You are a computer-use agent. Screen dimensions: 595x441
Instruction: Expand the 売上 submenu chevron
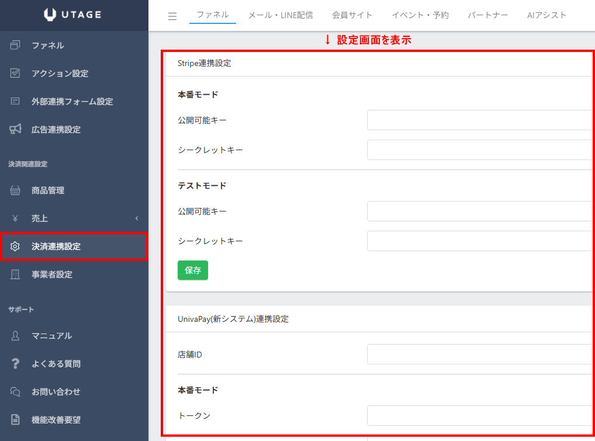coord(137,218)
